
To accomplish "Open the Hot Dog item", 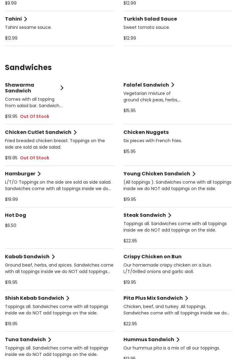I will point(15,215).
